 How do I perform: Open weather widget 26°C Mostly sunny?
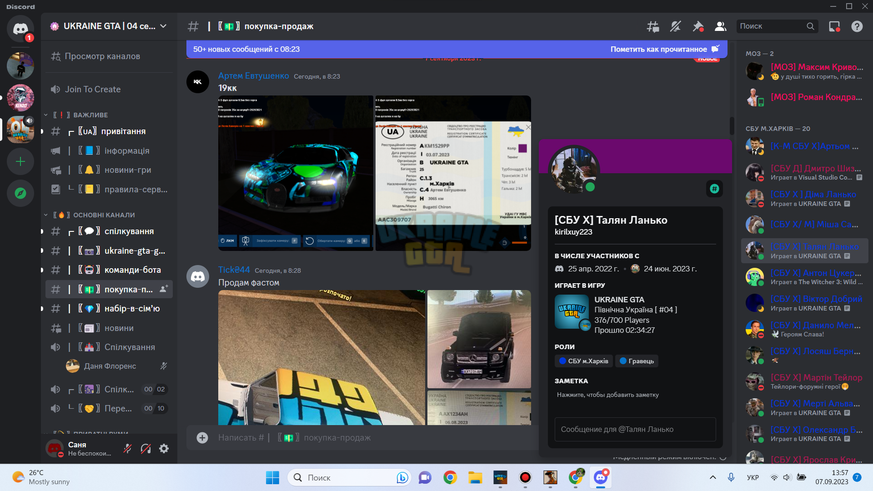[x=41, y=477]
